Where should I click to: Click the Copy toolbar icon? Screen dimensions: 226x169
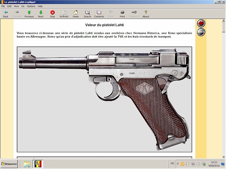111,12
